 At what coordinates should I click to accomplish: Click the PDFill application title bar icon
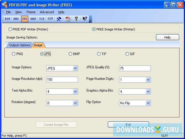5,5
